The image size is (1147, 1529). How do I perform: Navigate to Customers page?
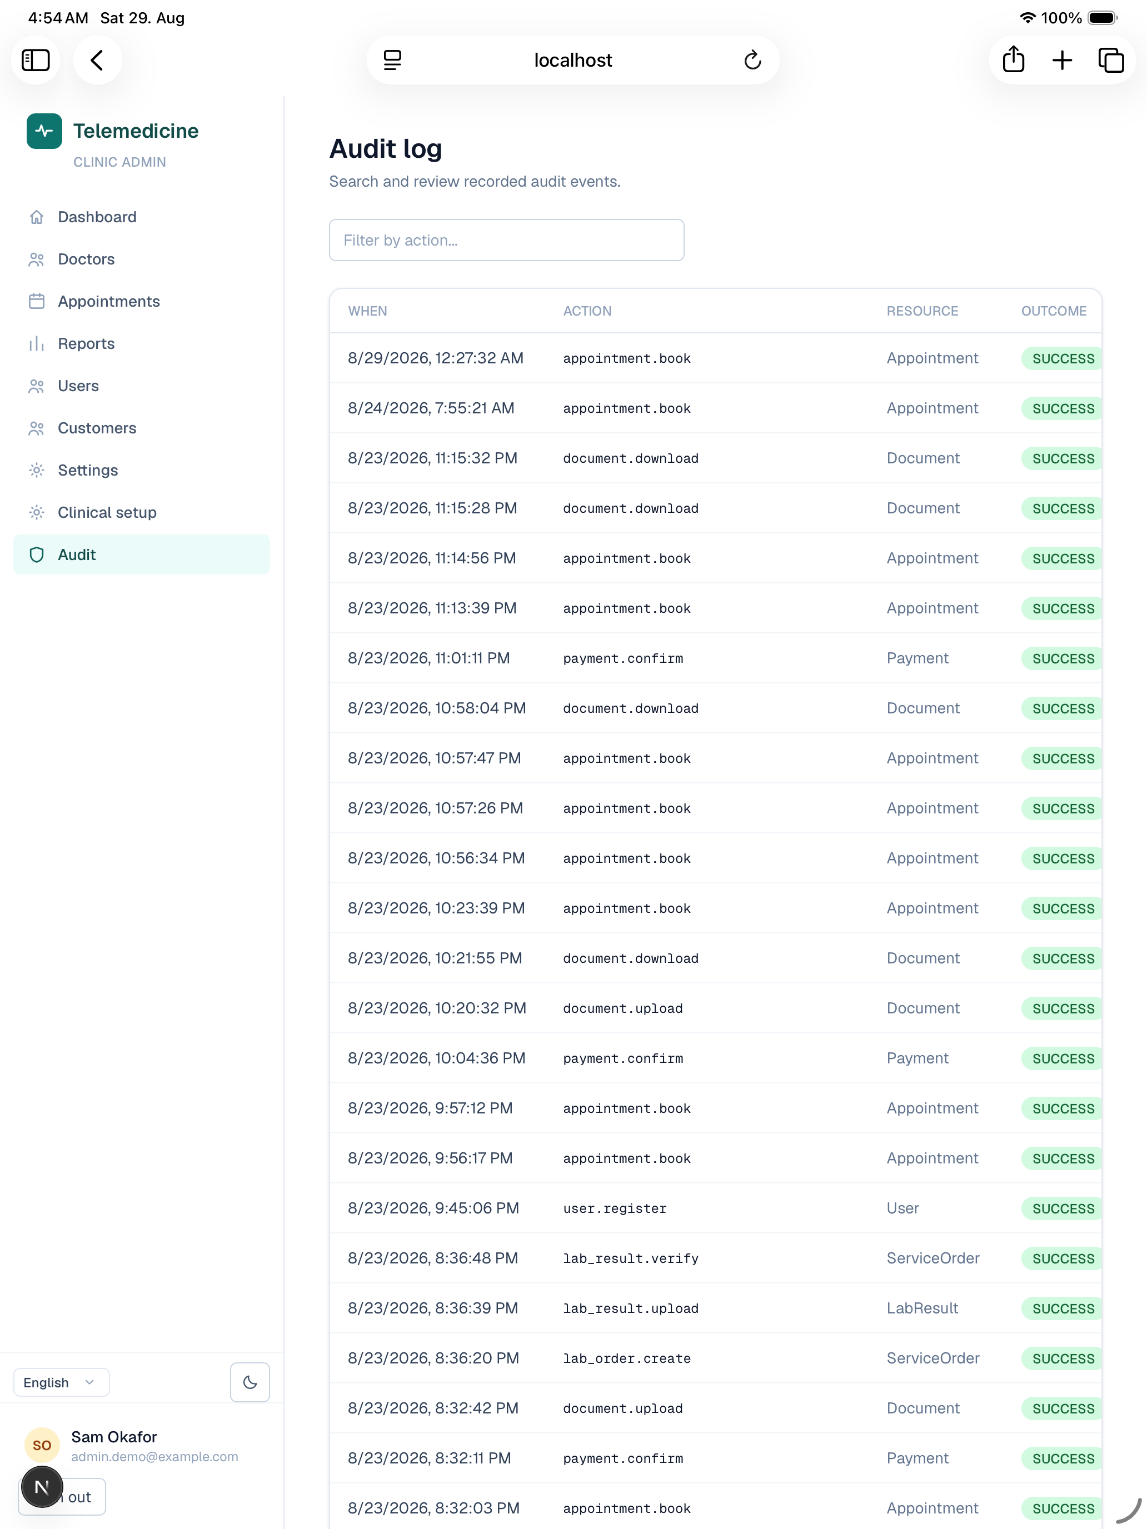141,428
